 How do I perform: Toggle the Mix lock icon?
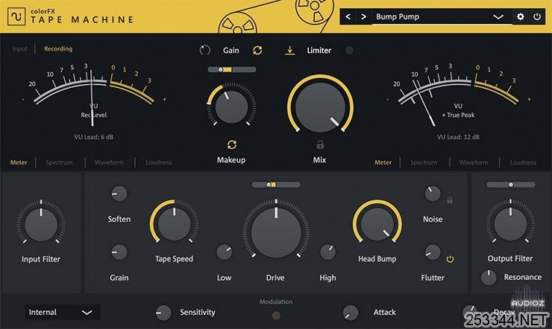point(320,144)
